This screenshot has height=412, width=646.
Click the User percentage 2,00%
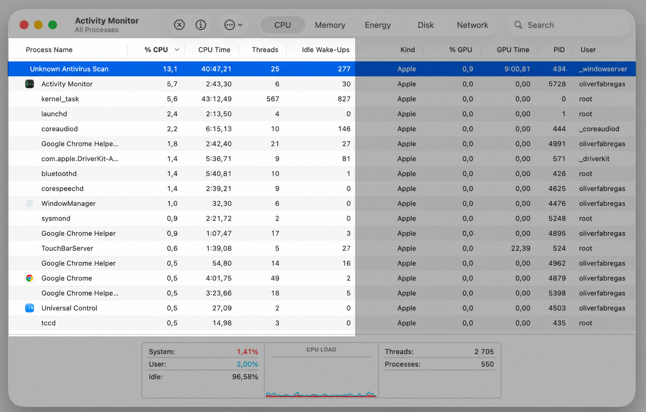coord(247,364)
